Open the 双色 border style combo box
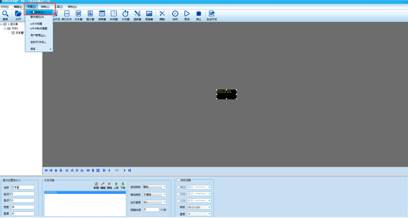The width and height of the screenshot is (408, 218). pos(199,194)
